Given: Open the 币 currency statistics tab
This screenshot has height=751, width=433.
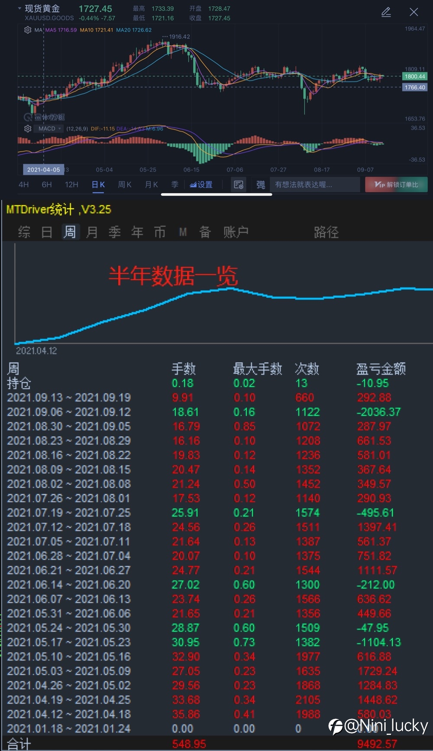Looking at the screenshot, I should (x=160, y=232).
